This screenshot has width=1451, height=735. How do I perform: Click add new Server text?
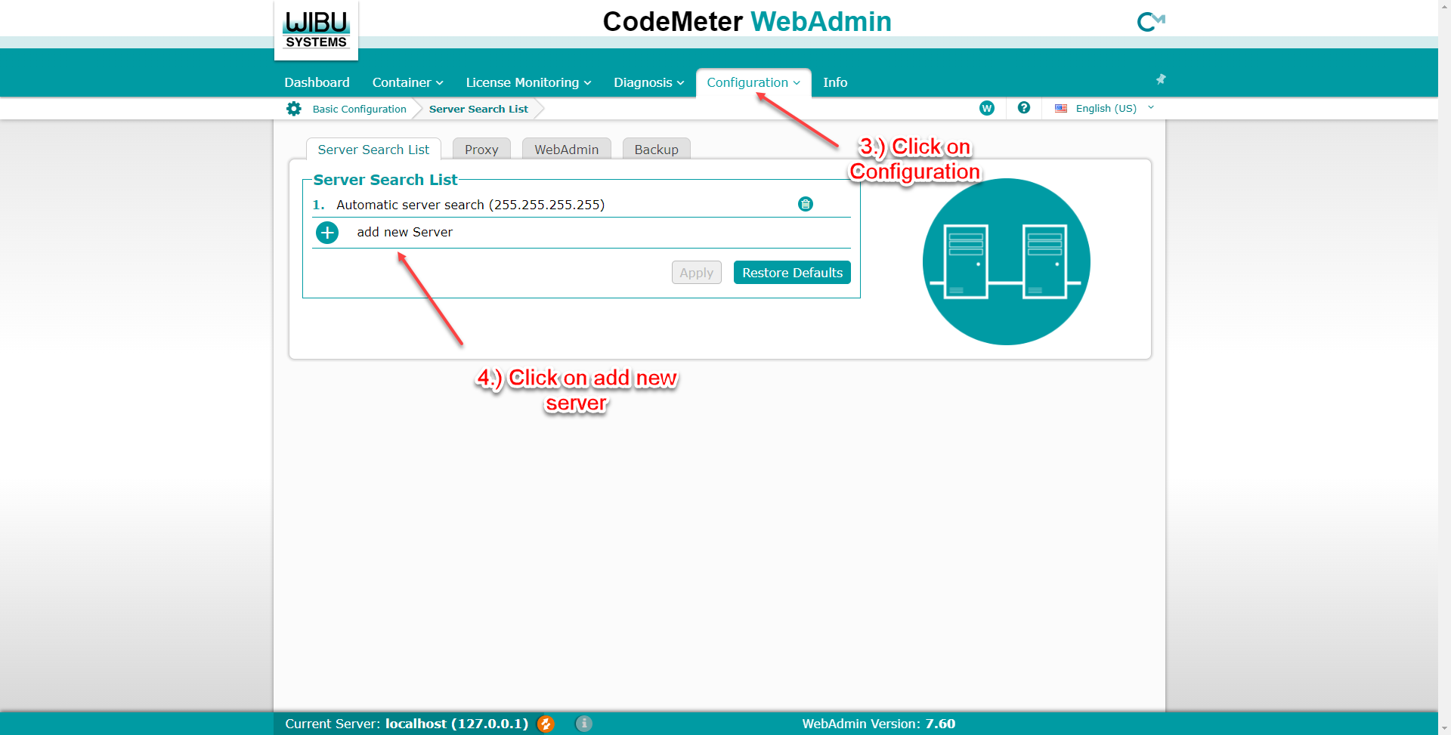405,233
